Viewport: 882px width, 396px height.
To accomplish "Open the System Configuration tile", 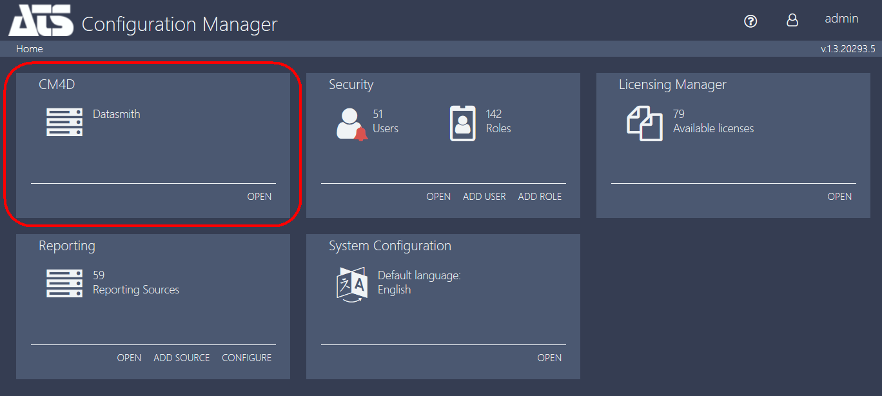I will point(549,358).
